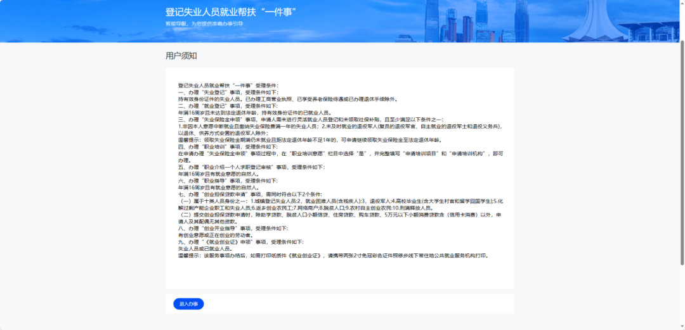Click the vertical page scrollbar thumb
Screen dimensions: 685x330
[682, 153]
